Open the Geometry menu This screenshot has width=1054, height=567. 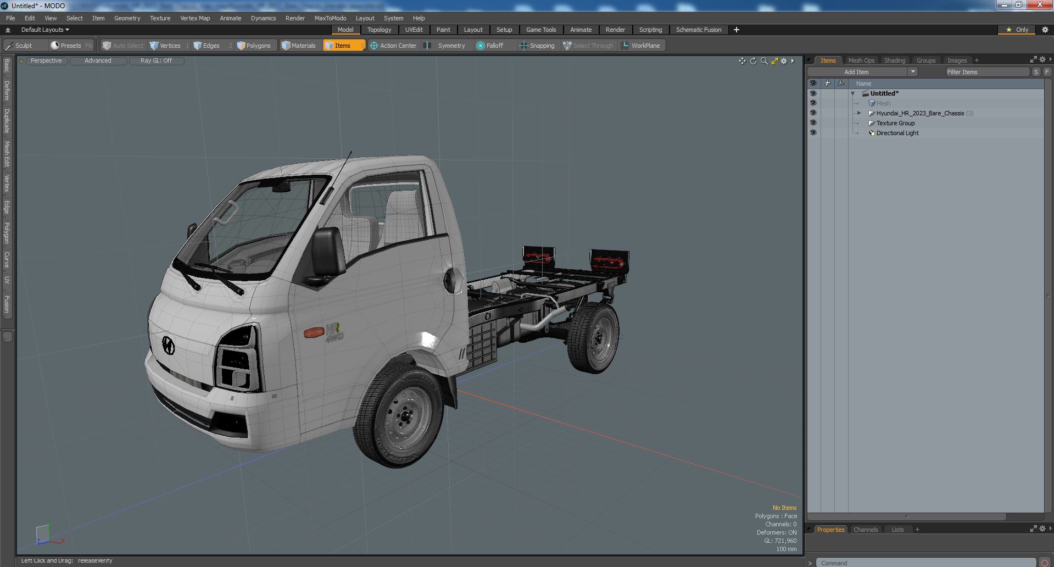pos(127,18)
